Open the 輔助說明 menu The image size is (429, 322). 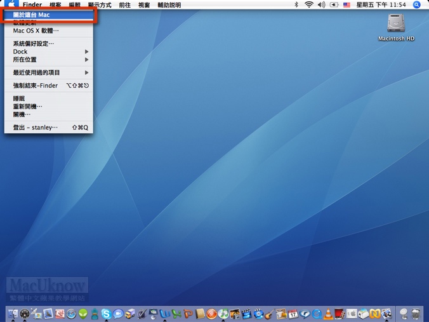pyautogui.click(x=169, y=4)
